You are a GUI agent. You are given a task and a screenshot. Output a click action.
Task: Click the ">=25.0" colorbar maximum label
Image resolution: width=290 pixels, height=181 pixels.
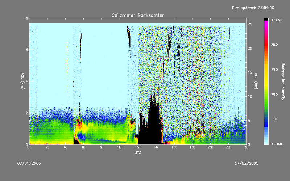point(277,20)
